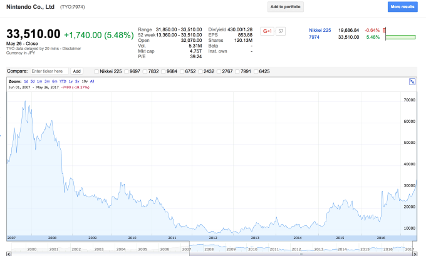The width and height of the screenshot is (426, 256).
Task: Set chart zoom to 1d
Action: 26,81
